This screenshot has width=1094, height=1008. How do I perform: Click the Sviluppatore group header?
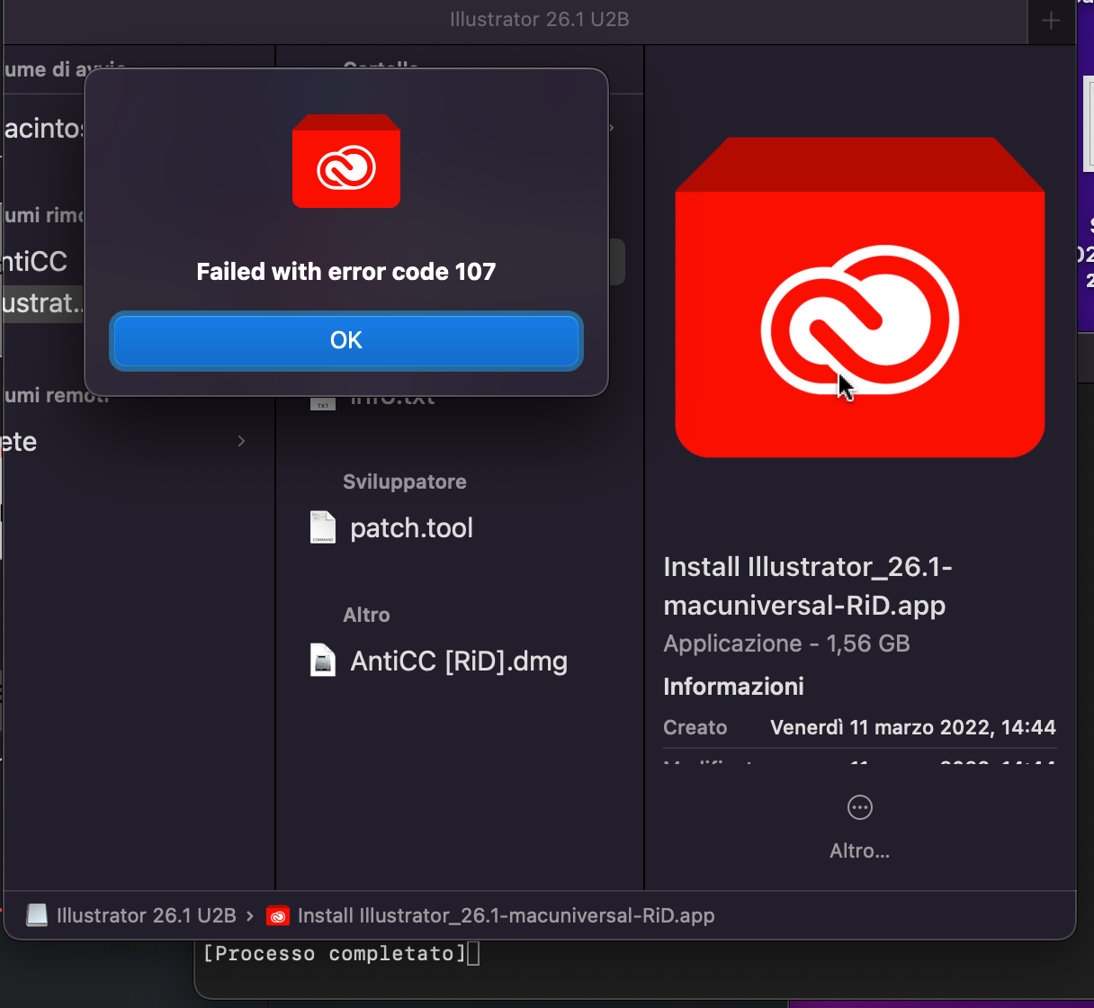pos(405,481)
